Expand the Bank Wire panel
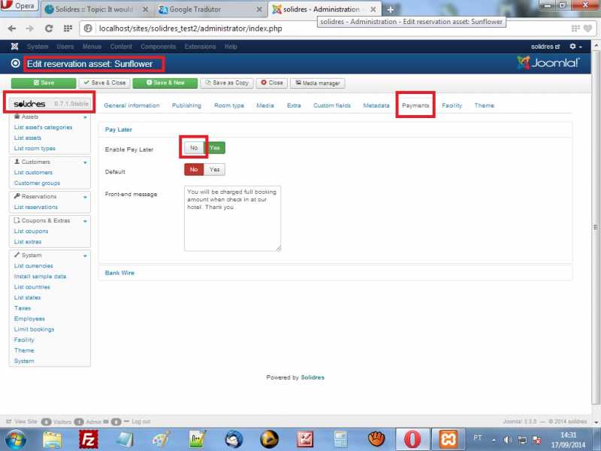Screen dimensions: 601x451 (120, 273)
